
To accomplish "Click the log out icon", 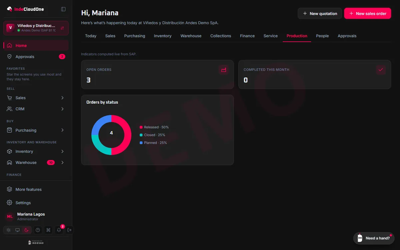I will tap(69, 230).
